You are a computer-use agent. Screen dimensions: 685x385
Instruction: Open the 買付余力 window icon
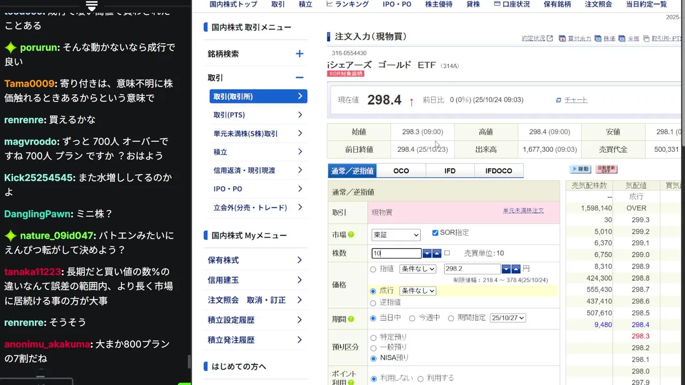[x=562, y=38]
